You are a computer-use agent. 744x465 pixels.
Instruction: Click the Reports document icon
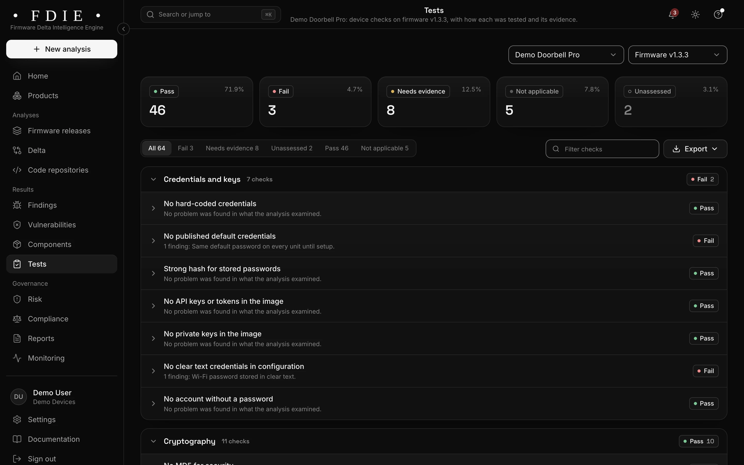[x=17, y=339]
